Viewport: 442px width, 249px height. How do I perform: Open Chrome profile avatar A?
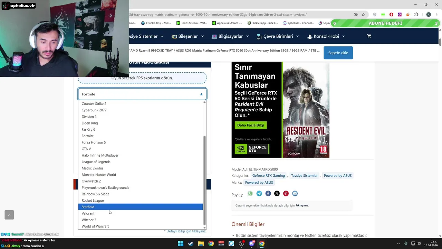[429, 15]
